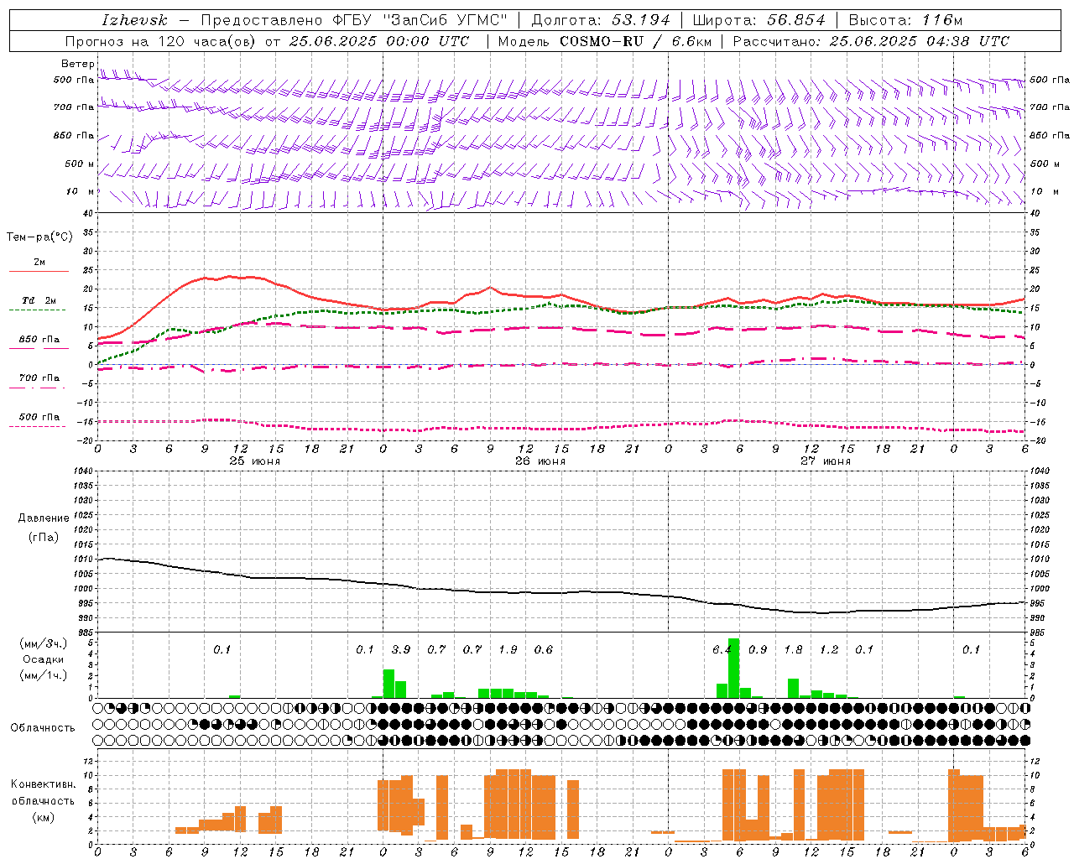Click the "Долгота: 53.194" longitude value
This screenshot has height=859, width=1074.
coord(601,20)
